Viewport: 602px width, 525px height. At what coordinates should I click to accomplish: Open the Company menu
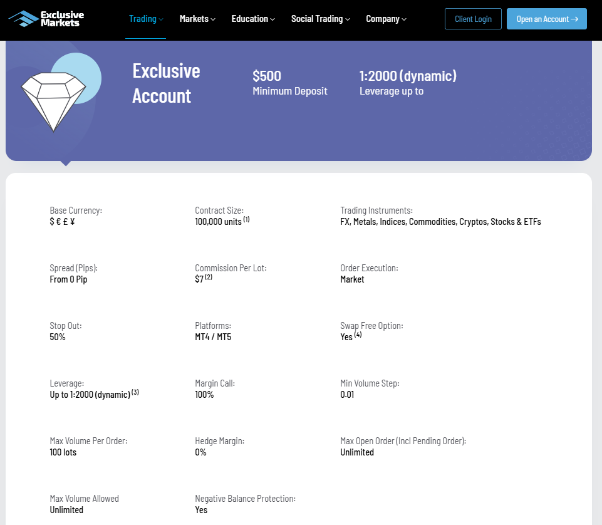pos(386,19)
